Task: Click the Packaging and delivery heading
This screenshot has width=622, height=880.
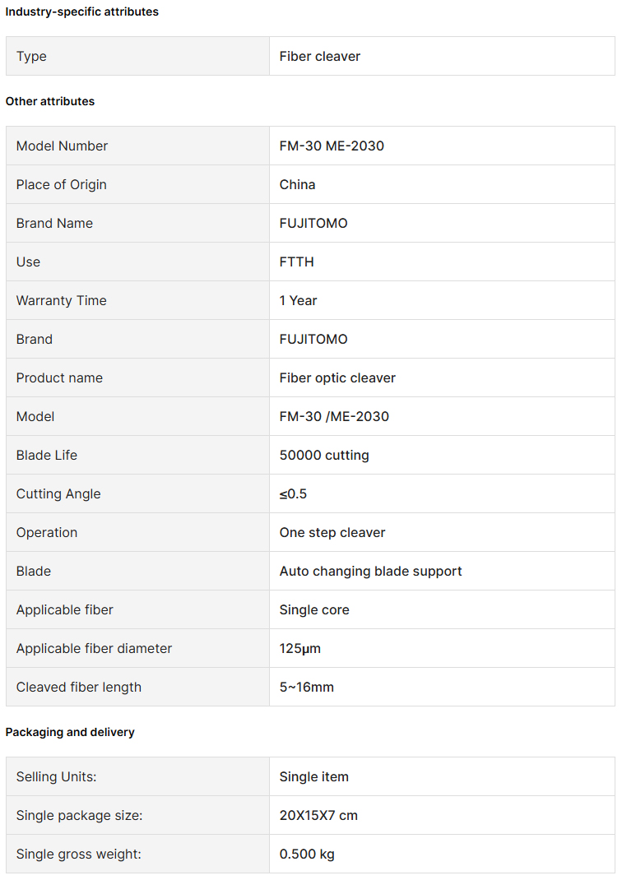Action: pos(70,732)
